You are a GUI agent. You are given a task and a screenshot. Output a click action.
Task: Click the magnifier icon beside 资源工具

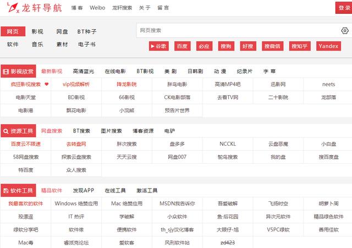coord(6,131)
